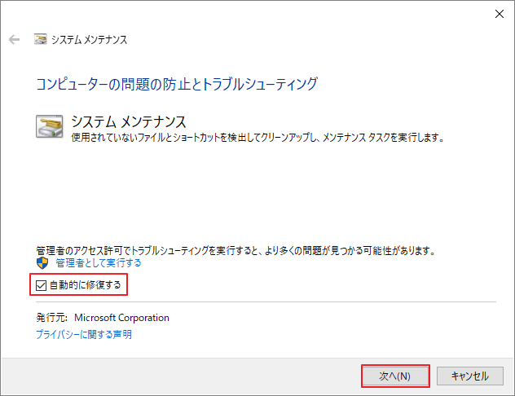Viewport: 515px width, 396px height.
Task: Click the description starting with 使用されていないファイル
Action: [x=257, y=138]
